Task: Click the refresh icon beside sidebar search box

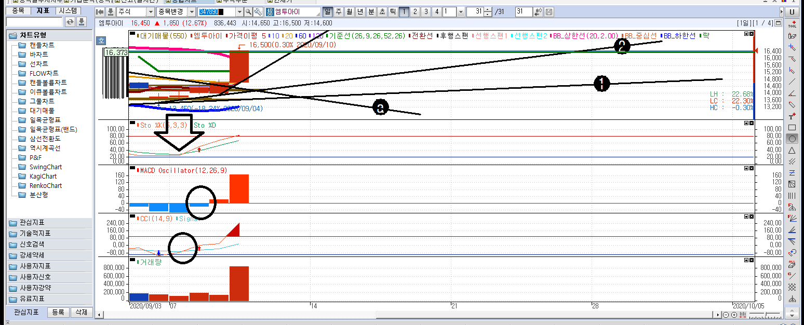Action: (70, 22)
